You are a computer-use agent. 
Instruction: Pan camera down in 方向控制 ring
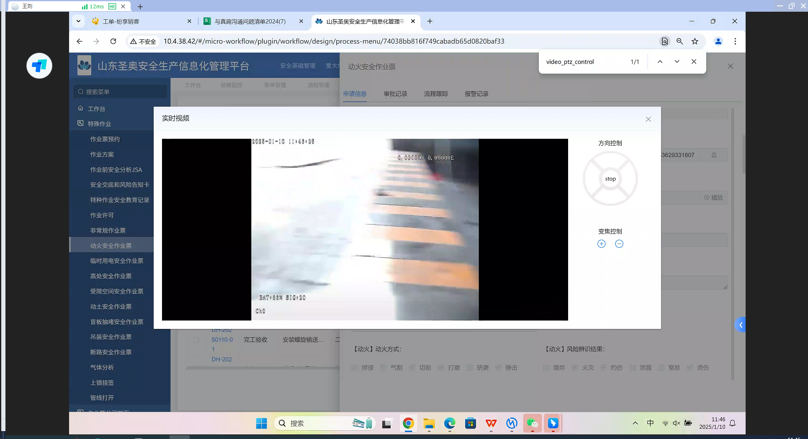point(610,198)
